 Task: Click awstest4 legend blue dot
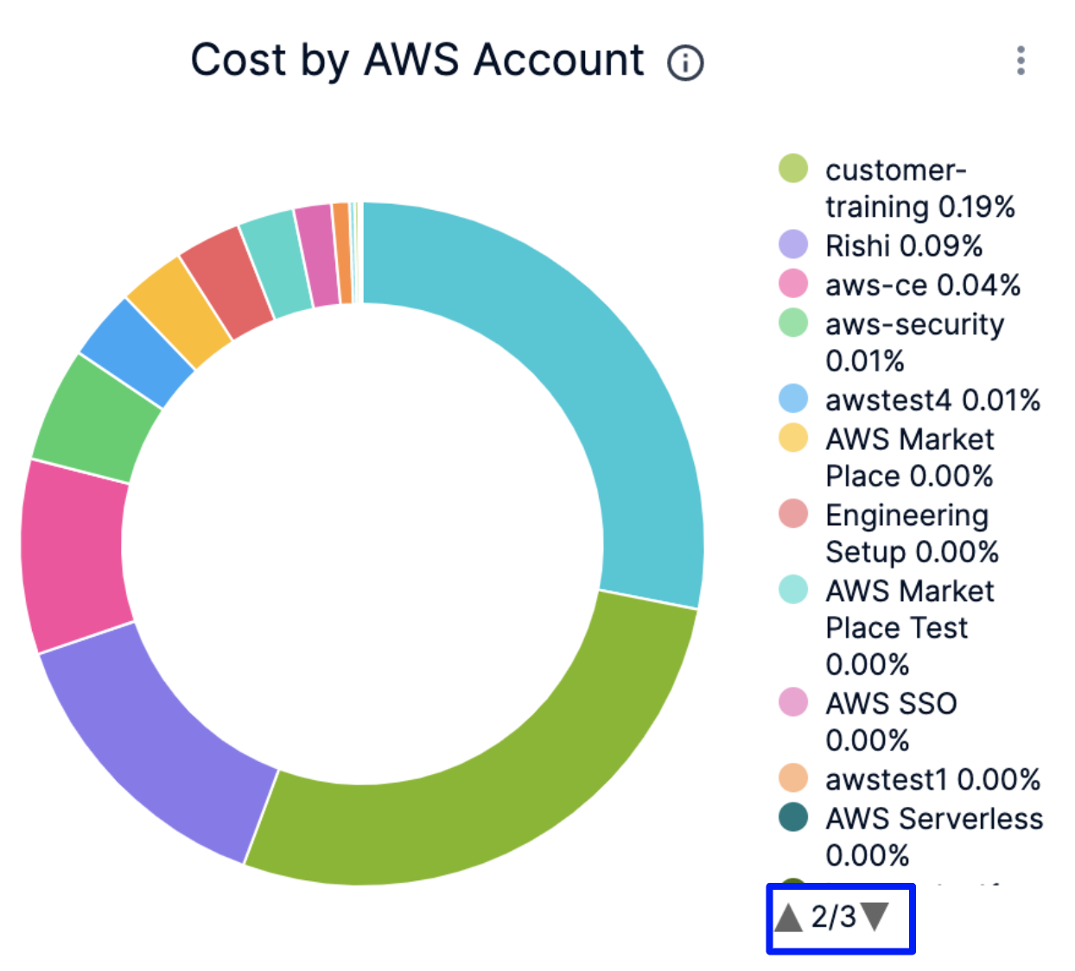(793, 399)
